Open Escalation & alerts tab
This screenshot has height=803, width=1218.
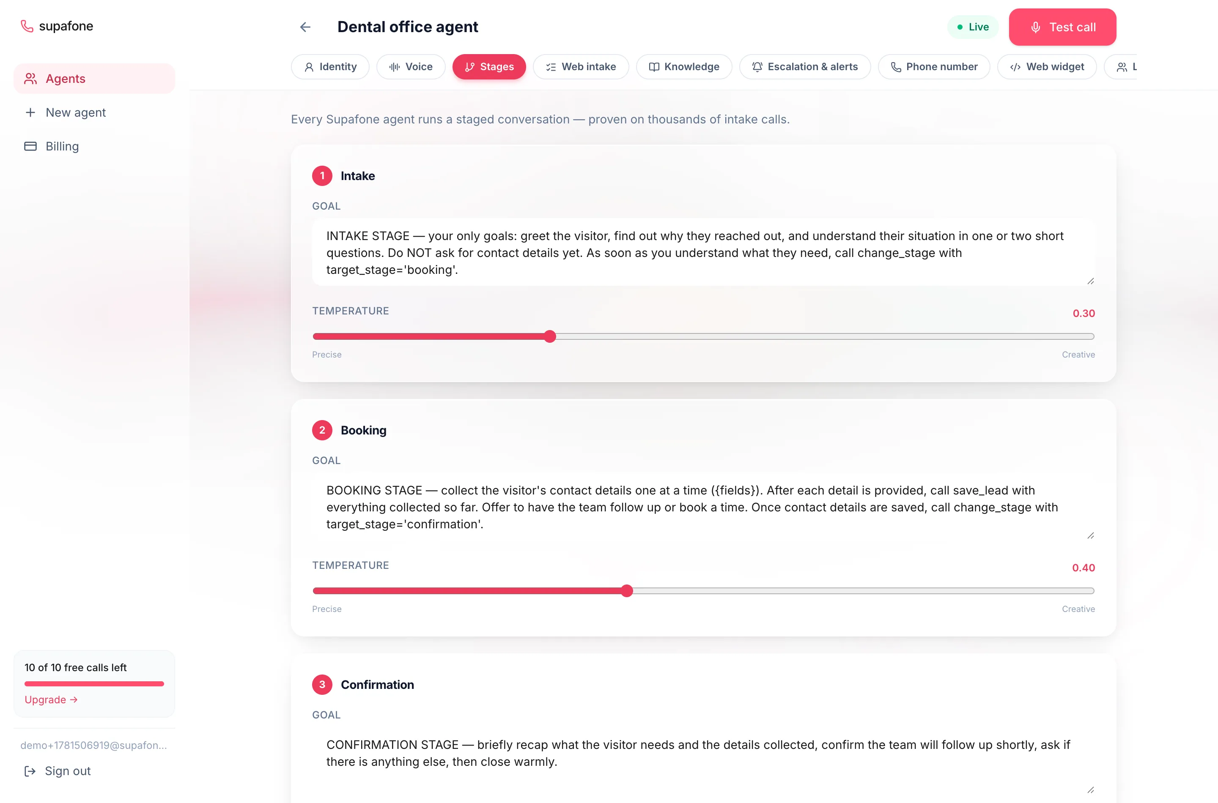[x=804, y=67]
